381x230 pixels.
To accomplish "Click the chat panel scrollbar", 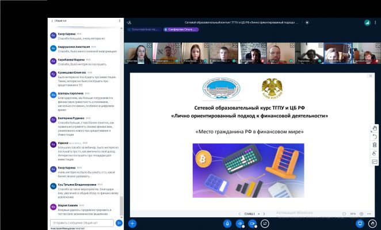I will pos(121,205).
